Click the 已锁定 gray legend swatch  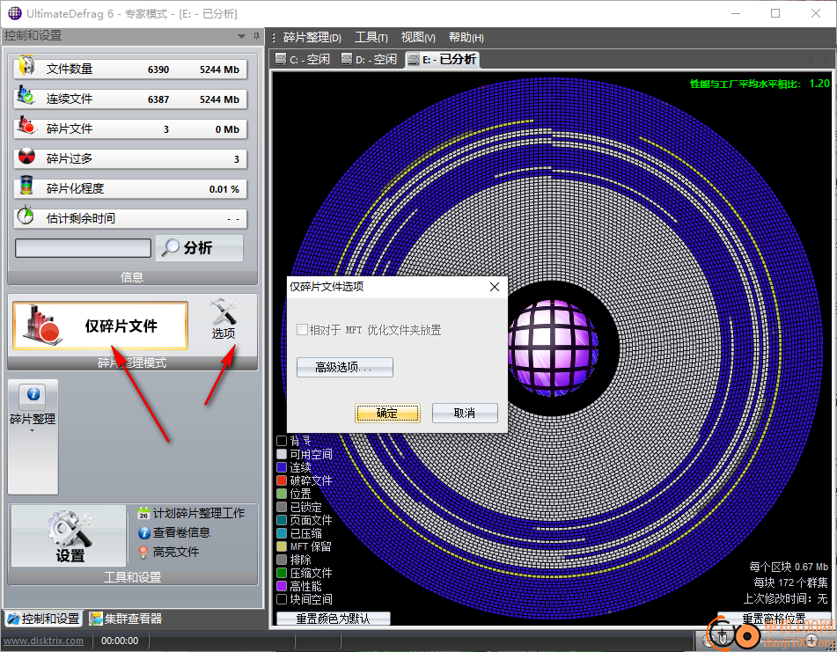pos(282,507)
